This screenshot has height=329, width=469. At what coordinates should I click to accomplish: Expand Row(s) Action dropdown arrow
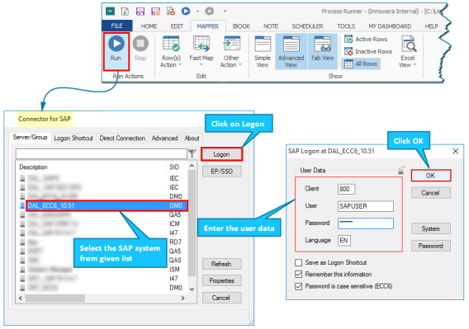180,65
